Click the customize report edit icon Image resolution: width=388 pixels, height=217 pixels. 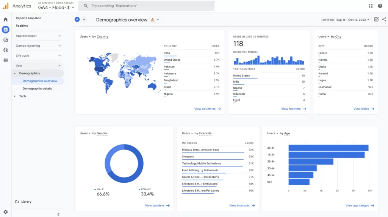click(376, 20)
